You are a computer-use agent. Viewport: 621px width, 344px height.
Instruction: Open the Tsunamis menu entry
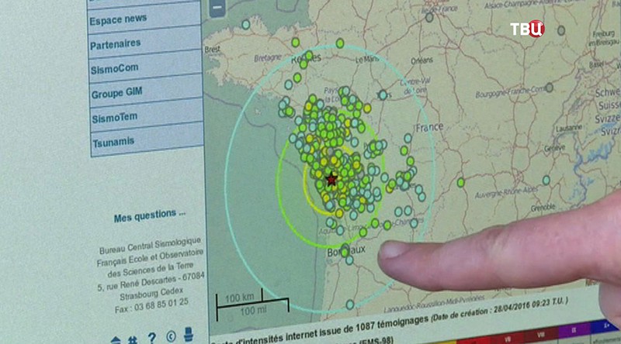pyautogui.click(x=147, y=141)
